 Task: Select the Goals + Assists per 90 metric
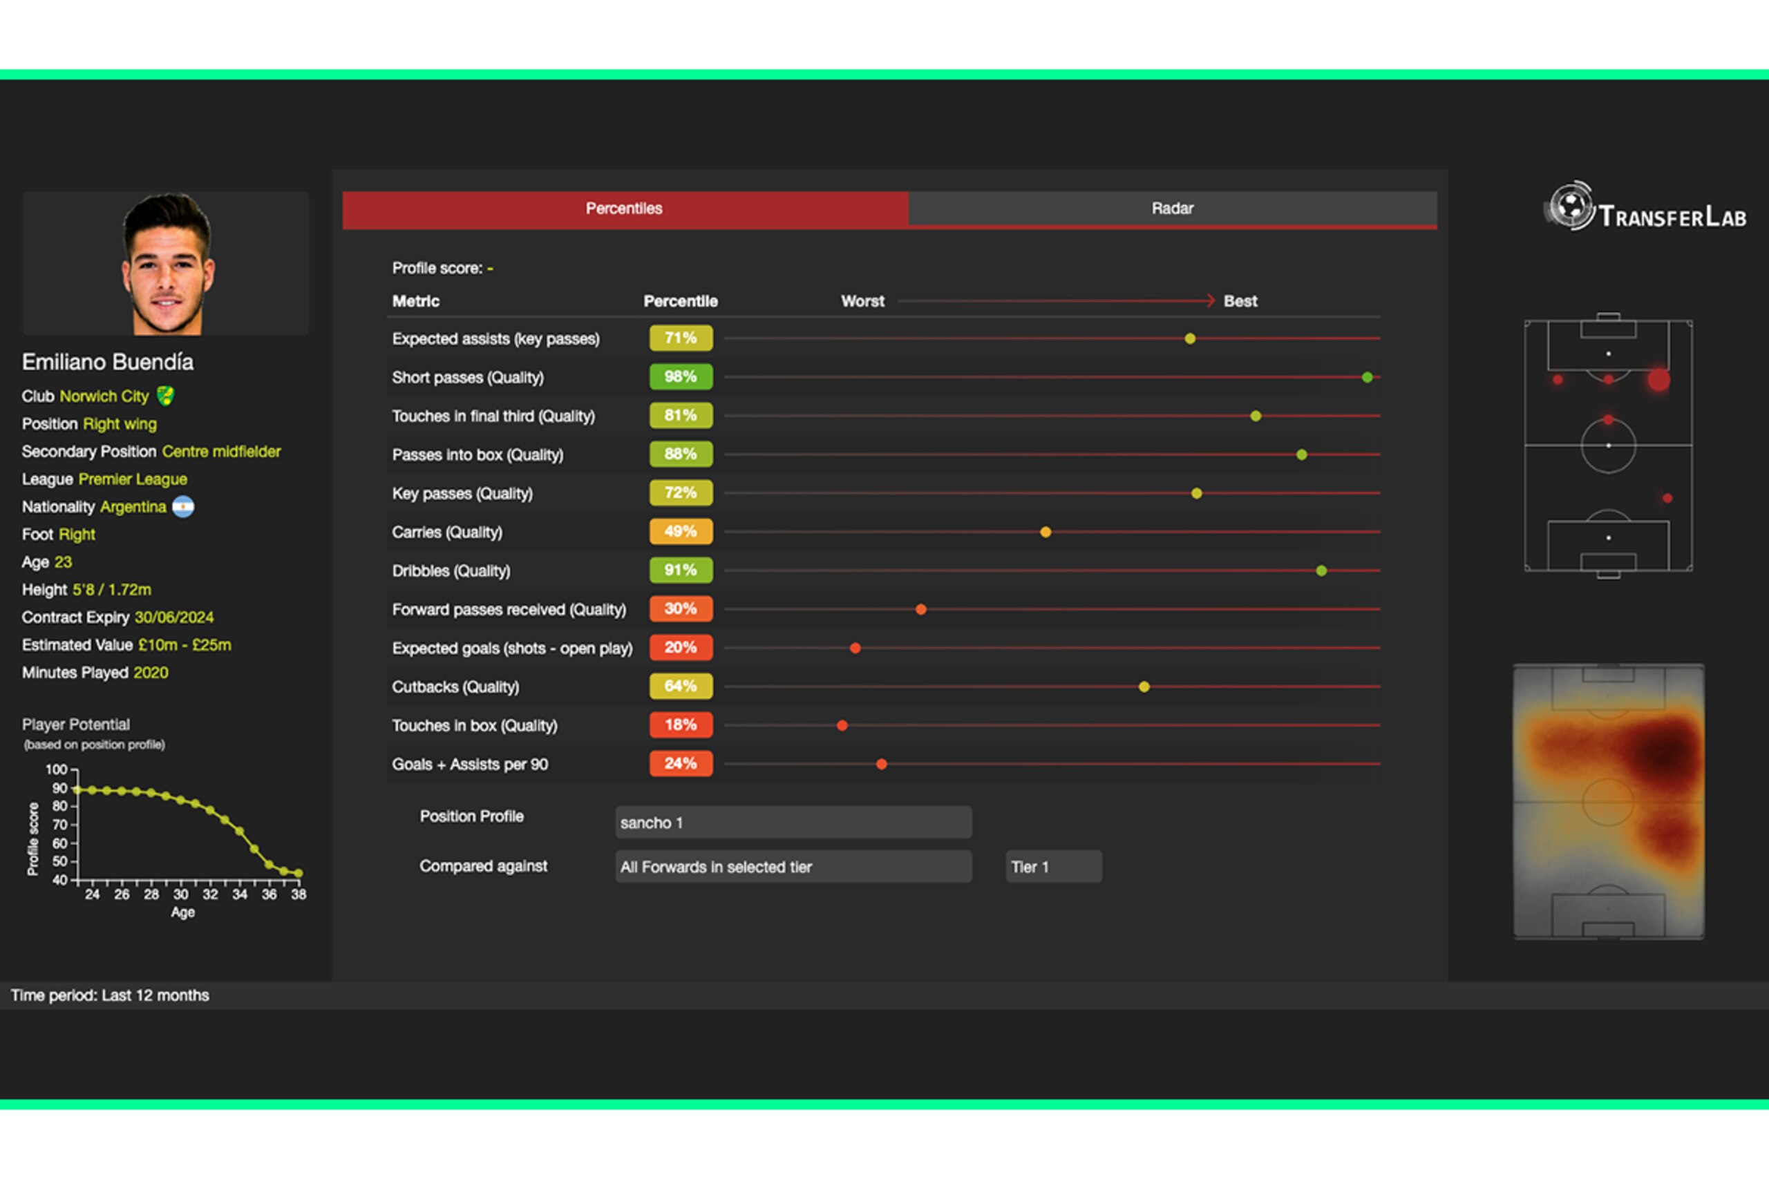click(x=470, y=765)
